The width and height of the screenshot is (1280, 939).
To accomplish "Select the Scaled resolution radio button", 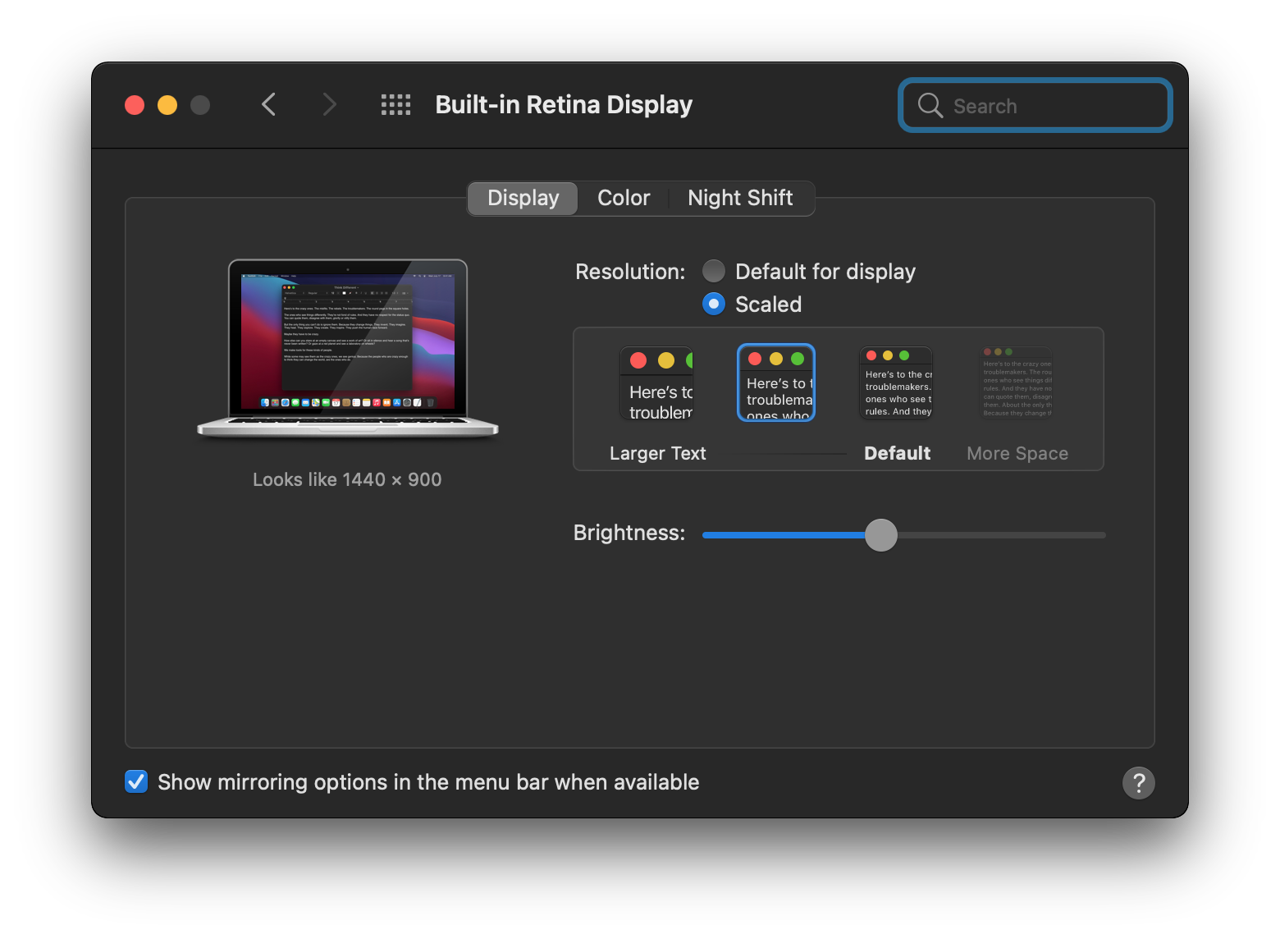I will (714, 304).
